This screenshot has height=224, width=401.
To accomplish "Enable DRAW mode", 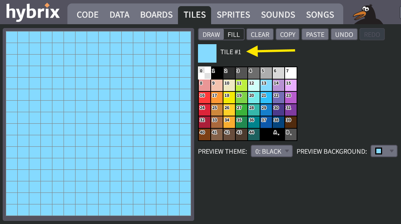I will 211,34.
